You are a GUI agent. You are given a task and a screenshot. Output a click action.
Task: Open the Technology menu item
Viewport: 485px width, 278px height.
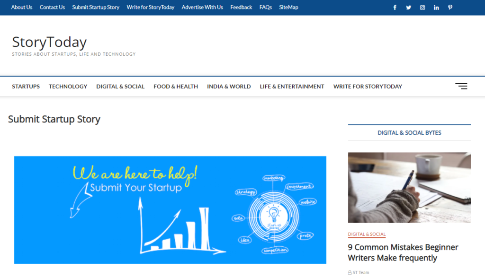(x=68, y=87)
